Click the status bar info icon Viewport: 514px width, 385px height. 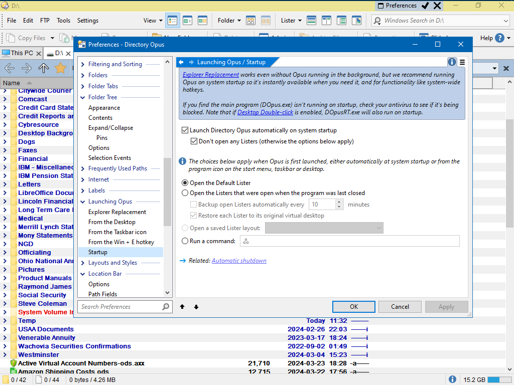point(452,379)
